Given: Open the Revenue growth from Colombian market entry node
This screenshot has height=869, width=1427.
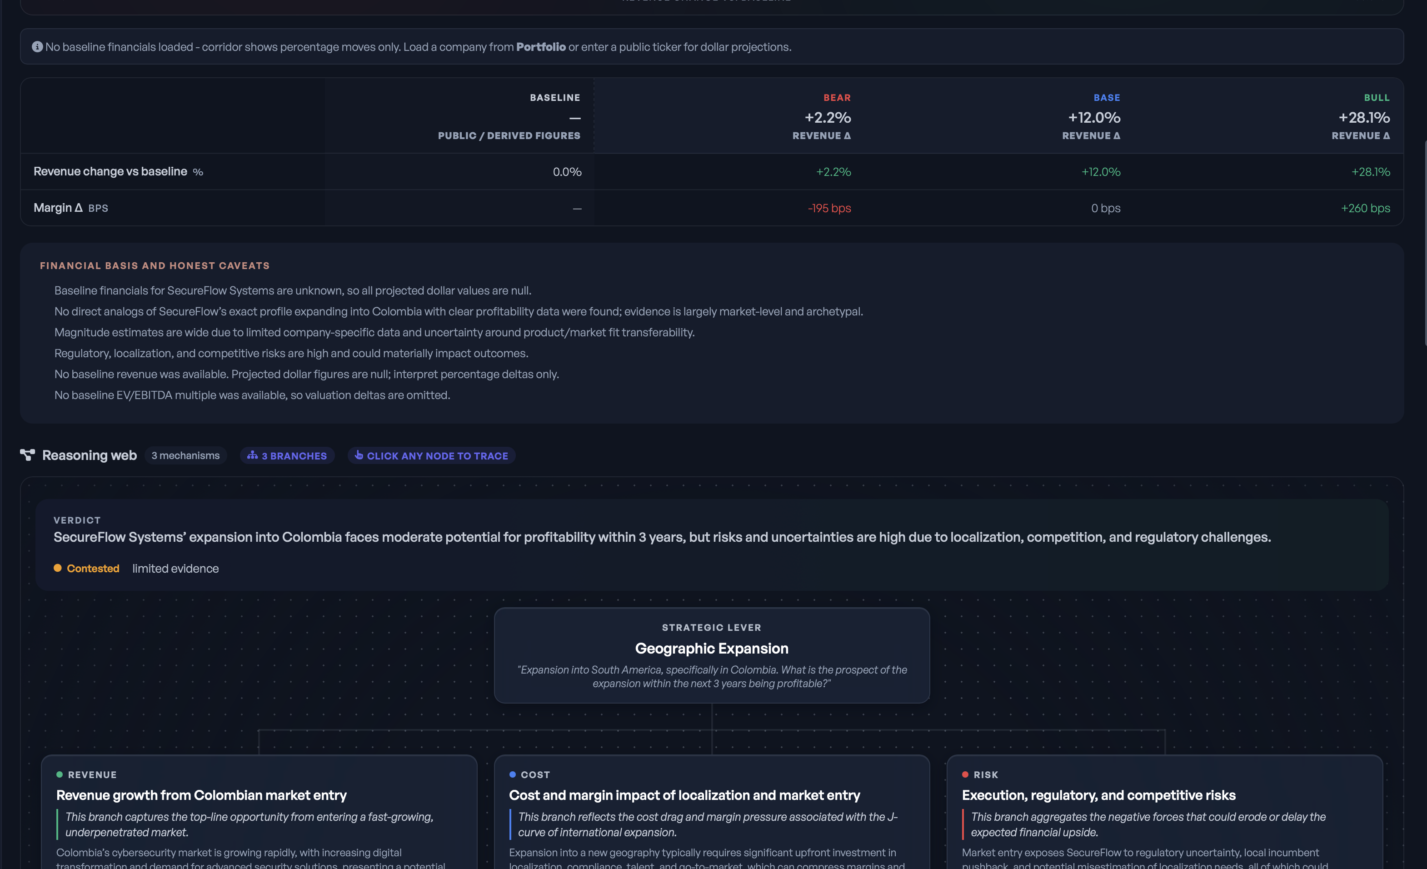Looking at the screenshot, I should [259, 812].
